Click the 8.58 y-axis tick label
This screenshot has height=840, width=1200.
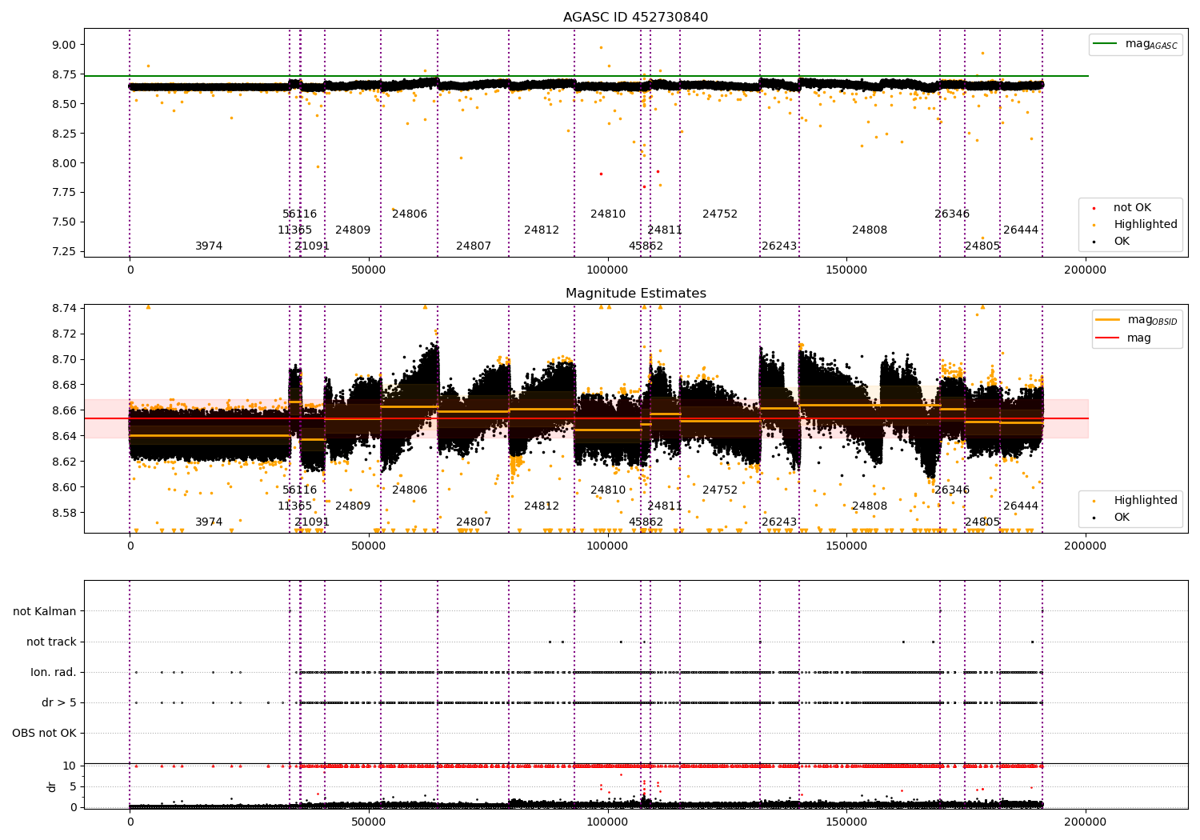[x=64, y=514]
